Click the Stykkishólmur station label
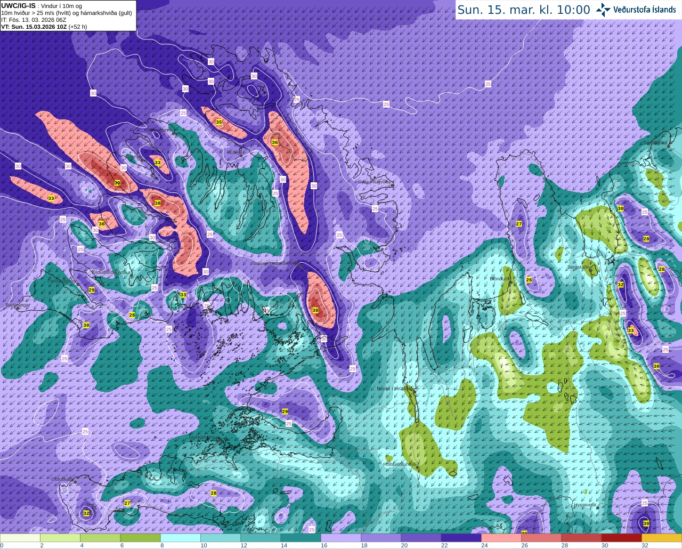Screen dimensions: 682x549 204,437
